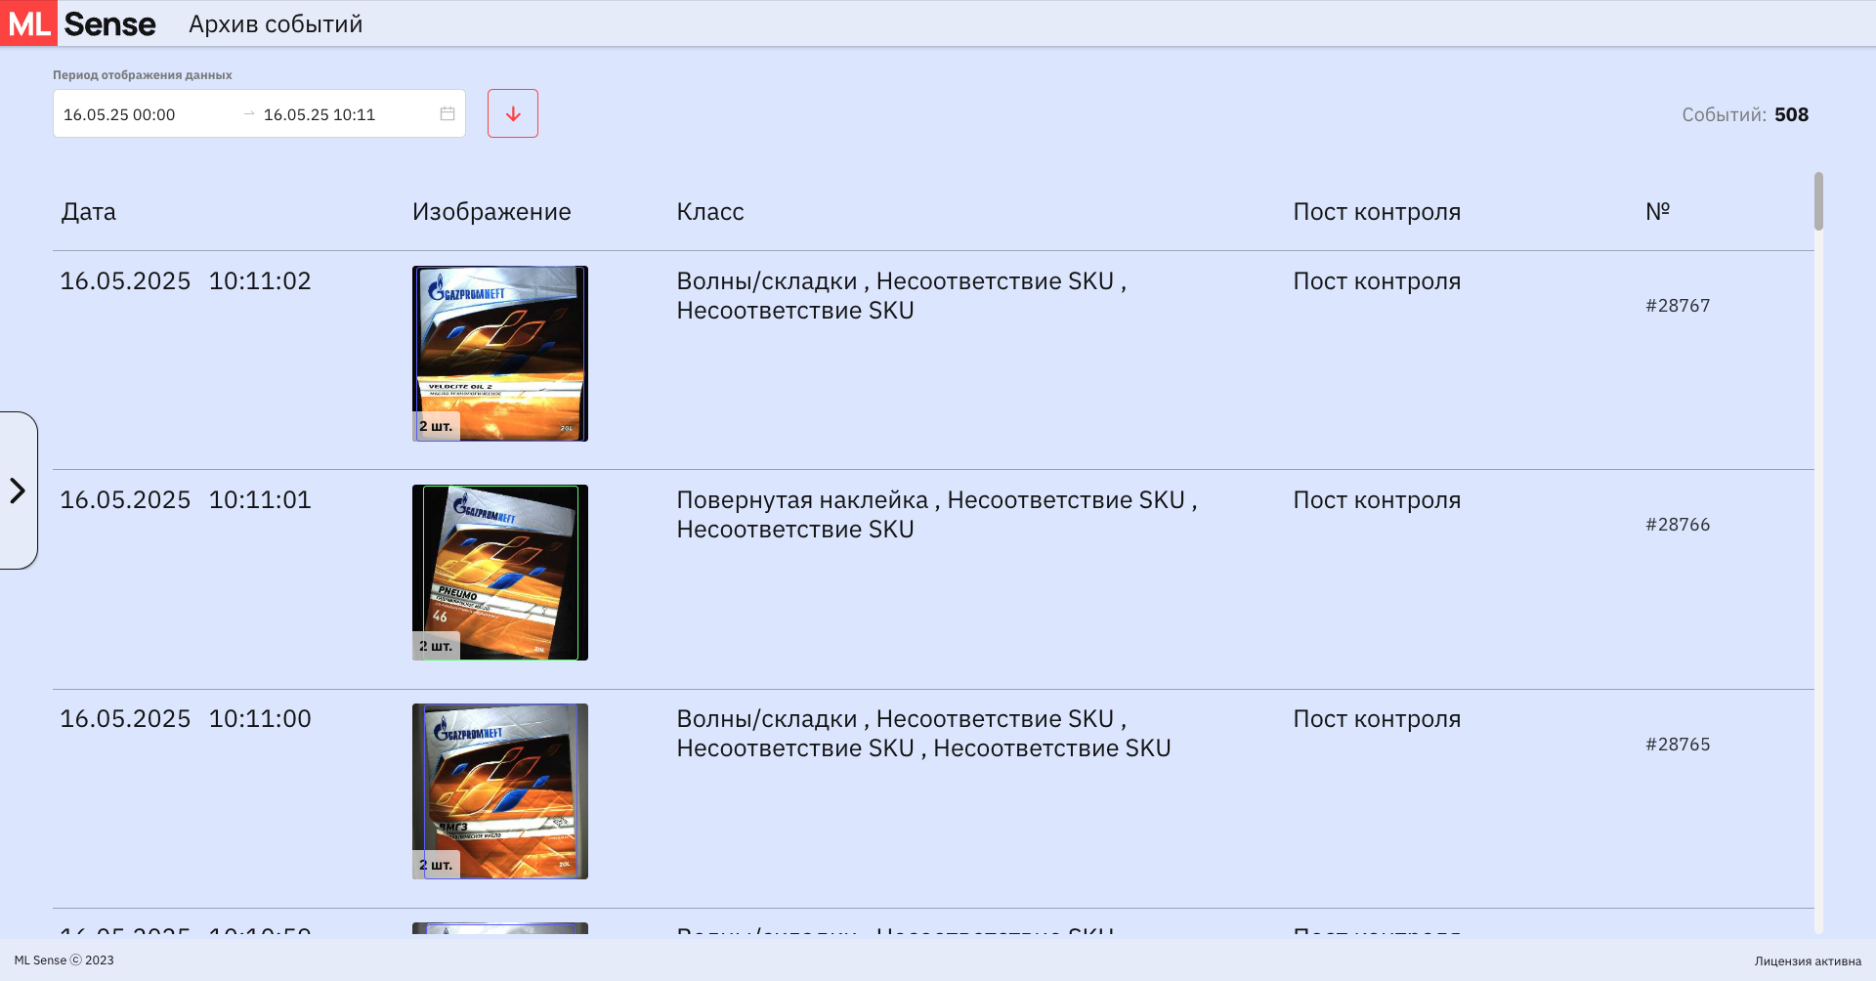Click Пост контроля in row #28767
This screenshot has height=981, width=1876.
point(1377,281)
